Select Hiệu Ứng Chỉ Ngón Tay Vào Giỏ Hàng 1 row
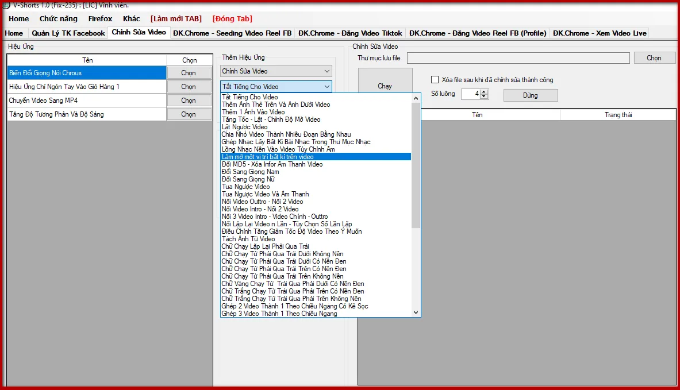The width and height of the screenshot is (680, 390). click(x=87, y=87)
